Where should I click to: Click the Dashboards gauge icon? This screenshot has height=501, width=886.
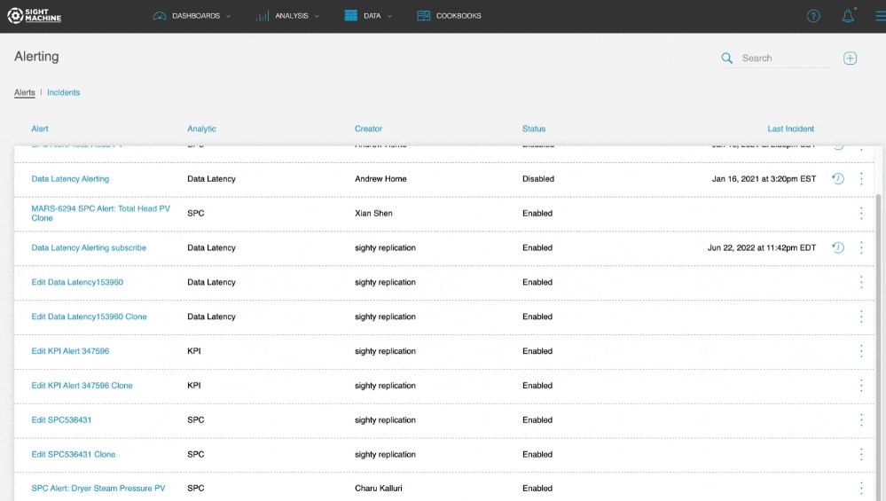[x=160, y=16]
